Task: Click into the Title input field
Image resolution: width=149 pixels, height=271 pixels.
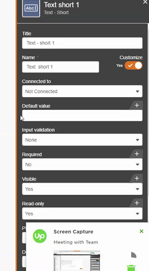Action: tap(82, 43)
